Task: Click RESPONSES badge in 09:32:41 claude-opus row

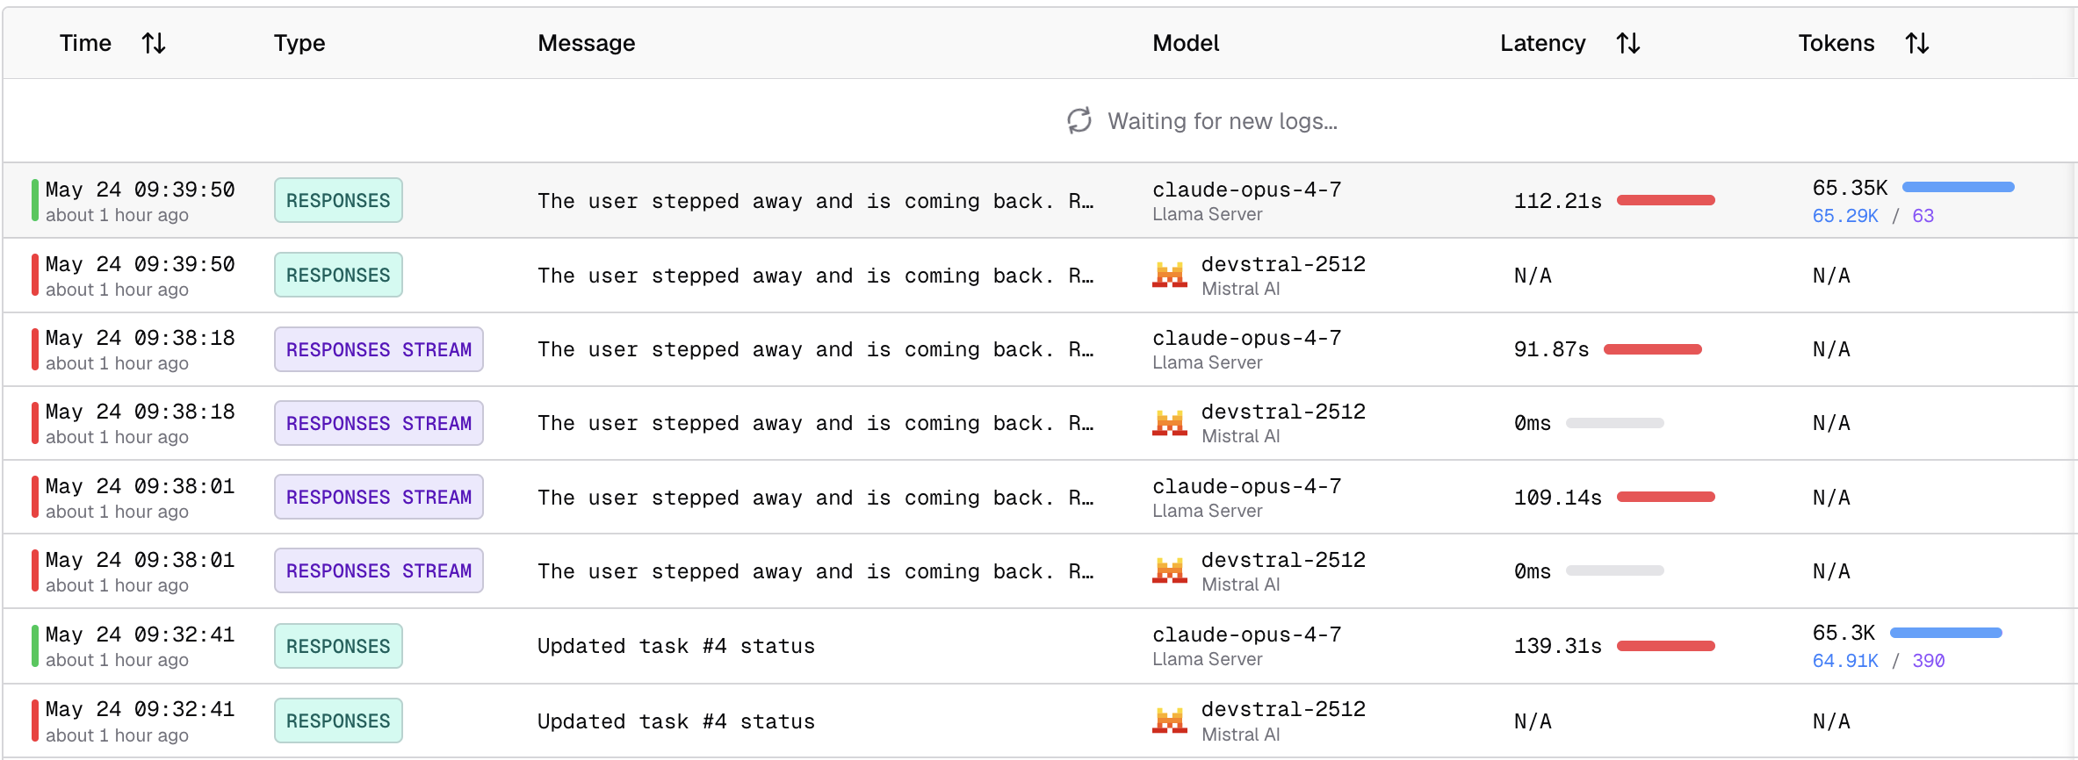Action: tap(338, 646)
